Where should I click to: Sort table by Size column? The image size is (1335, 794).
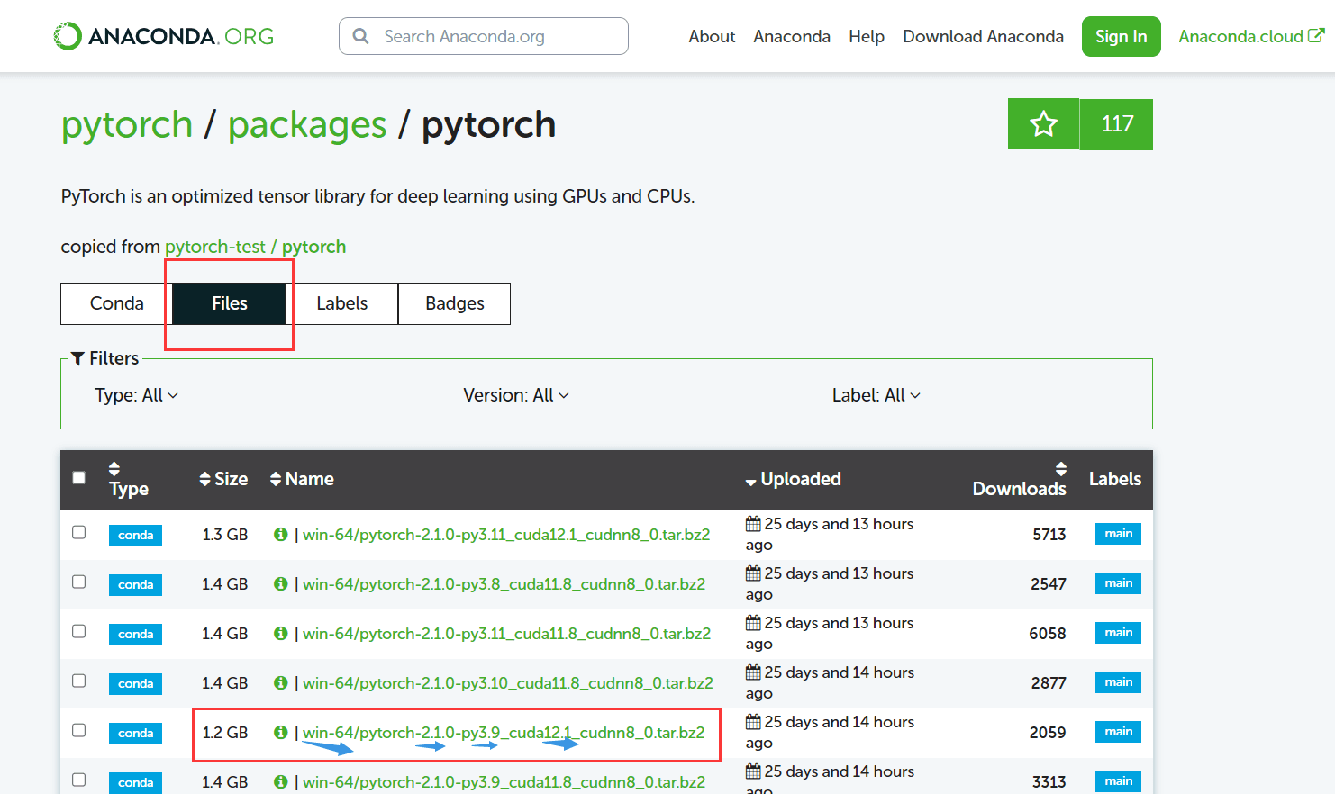(223, 479)
